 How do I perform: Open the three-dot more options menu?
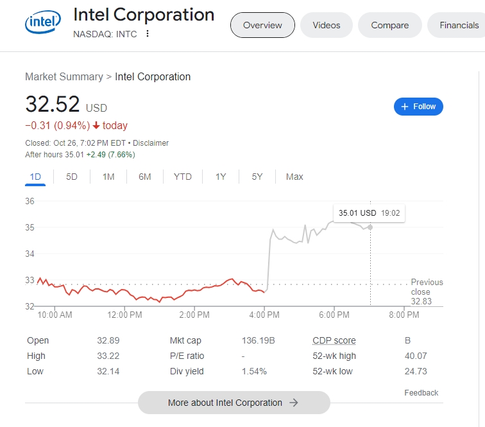(148, 34)
